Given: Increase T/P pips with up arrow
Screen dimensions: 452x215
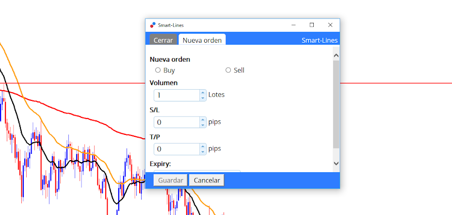Looking at the screenshot, I should coord(203,146).
